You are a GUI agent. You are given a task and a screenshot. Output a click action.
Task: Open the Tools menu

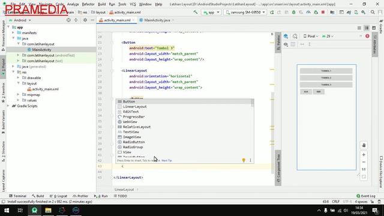(x=122, y=4)
